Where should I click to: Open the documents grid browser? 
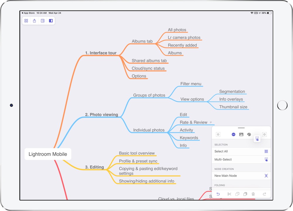coord(26,21)
